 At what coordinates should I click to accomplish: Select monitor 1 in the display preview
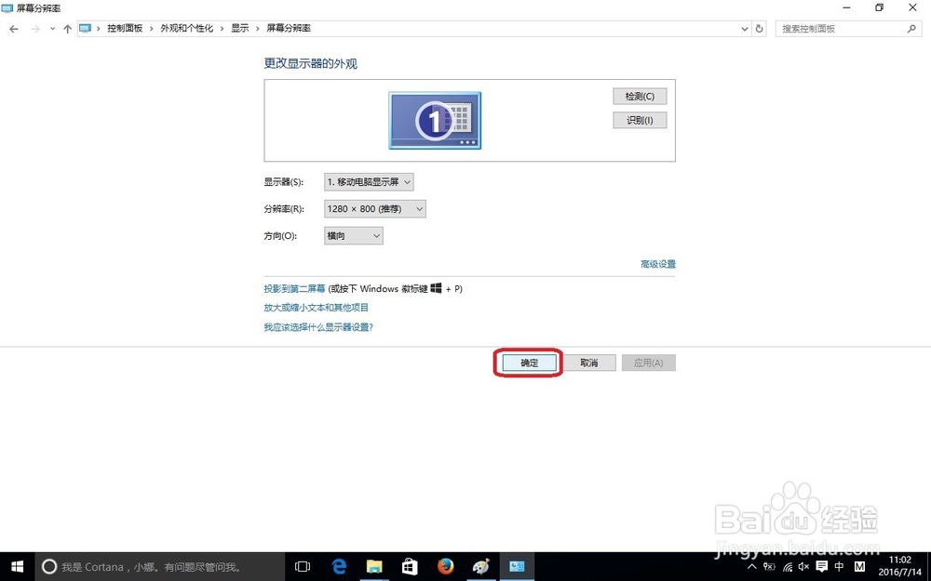tap(434, 120)
